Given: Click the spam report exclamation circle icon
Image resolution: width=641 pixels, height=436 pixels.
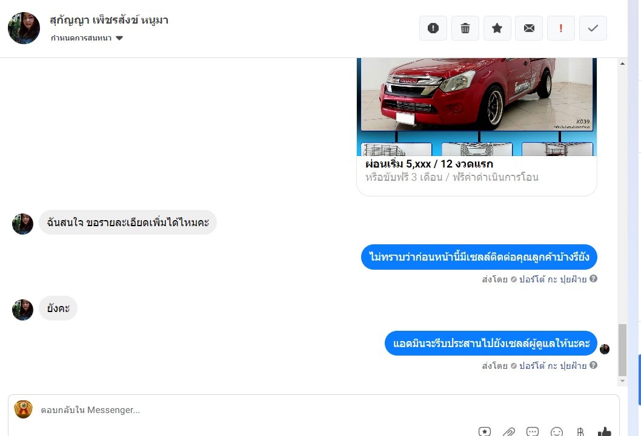Looking at the screenshot, I should click(x=433, y=28).
